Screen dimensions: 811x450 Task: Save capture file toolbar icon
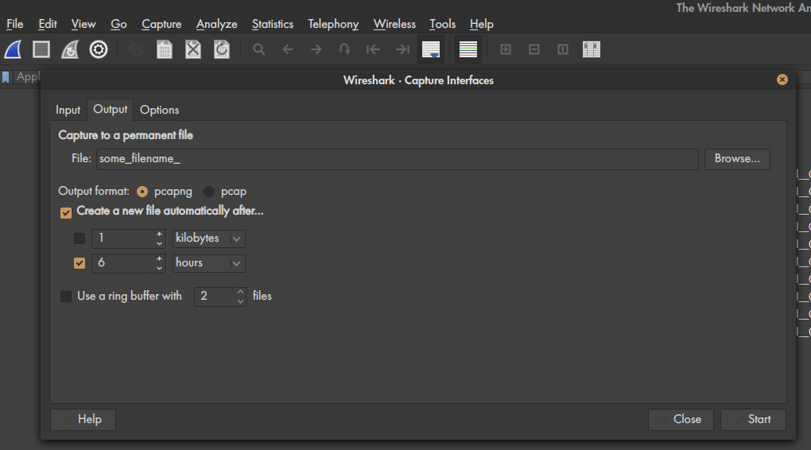tap(165, 49)
